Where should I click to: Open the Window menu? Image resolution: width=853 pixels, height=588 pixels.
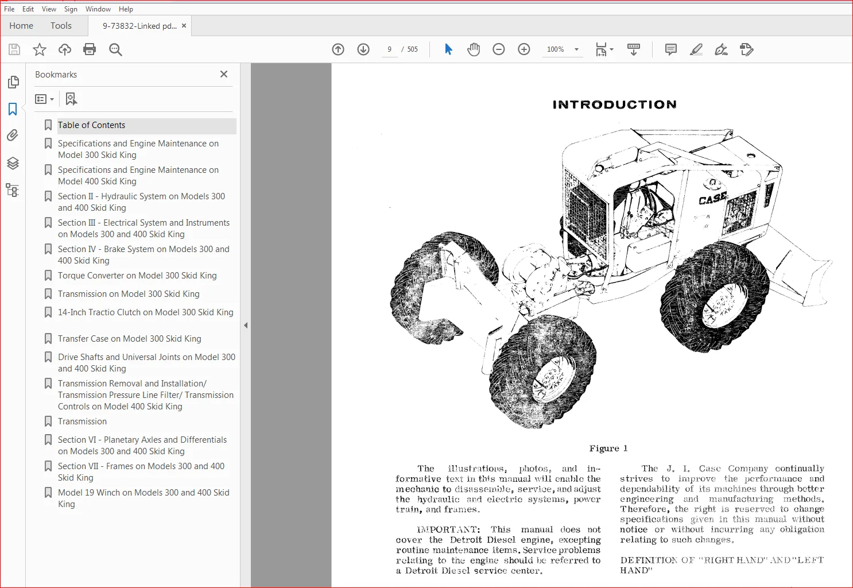[98, 9]
